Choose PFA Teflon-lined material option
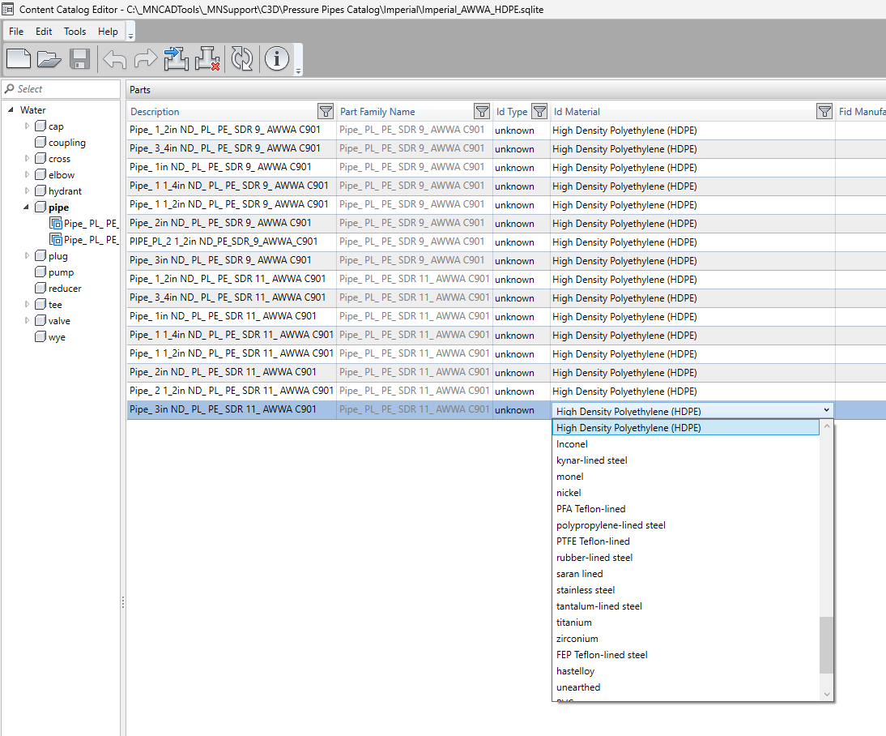 (685, 509)
